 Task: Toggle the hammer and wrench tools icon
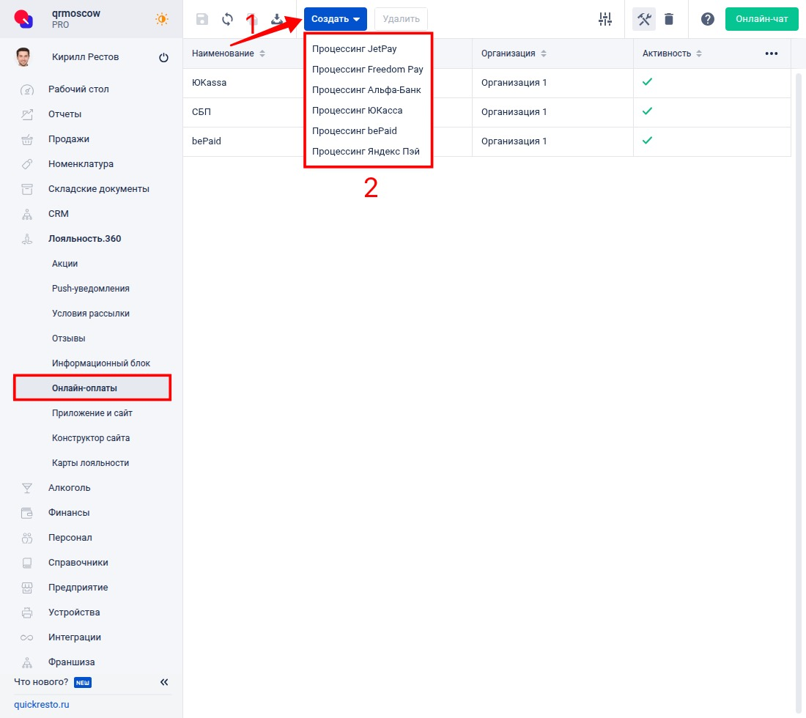(x=644, y=20)
